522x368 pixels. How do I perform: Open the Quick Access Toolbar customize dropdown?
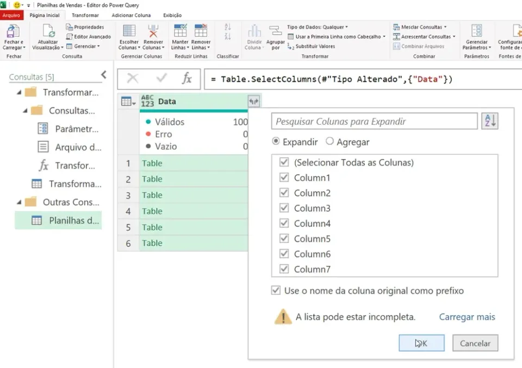tap(28, 5)
